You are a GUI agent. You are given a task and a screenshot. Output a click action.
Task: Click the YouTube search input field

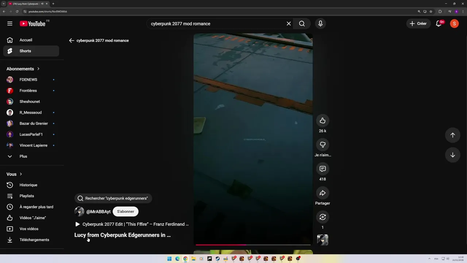coord(217,24)
